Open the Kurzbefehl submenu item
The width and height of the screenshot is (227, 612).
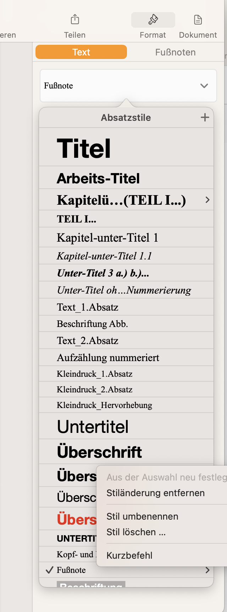tap(129, 555)
